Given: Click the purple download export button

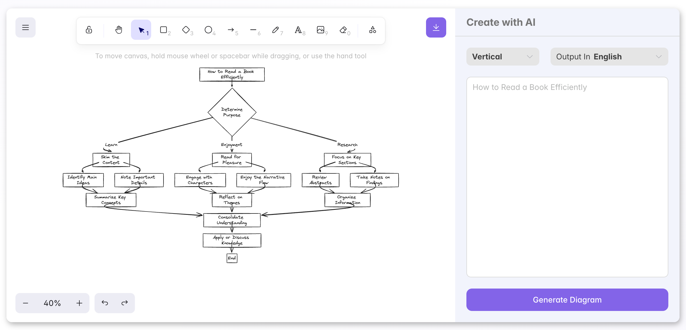Looking at the screenshot, I should point(436,27).
